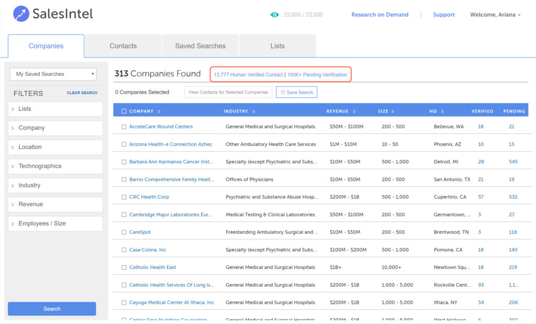The height and width of the screenshot is (324, 536).
Task: Open the My Saved Searches dropdown
Action: click(53, 74)
